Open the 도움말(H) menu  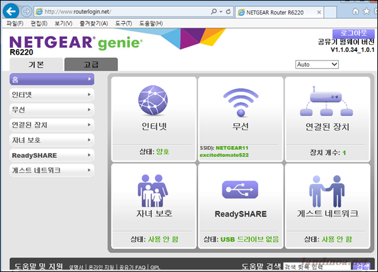(x=151, y=23)
